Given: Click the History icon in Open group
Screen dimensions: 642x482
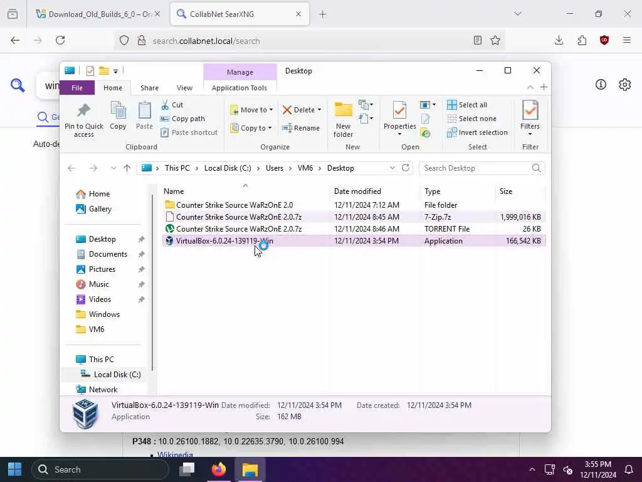Looking at the screenshot, I should click(426, 133).
